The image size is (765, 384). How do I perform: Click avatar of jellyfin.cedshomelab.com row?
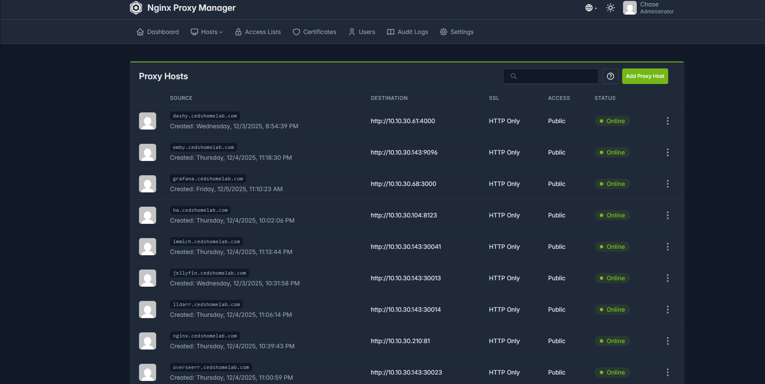pyautogui.click(x=148, y=278)
